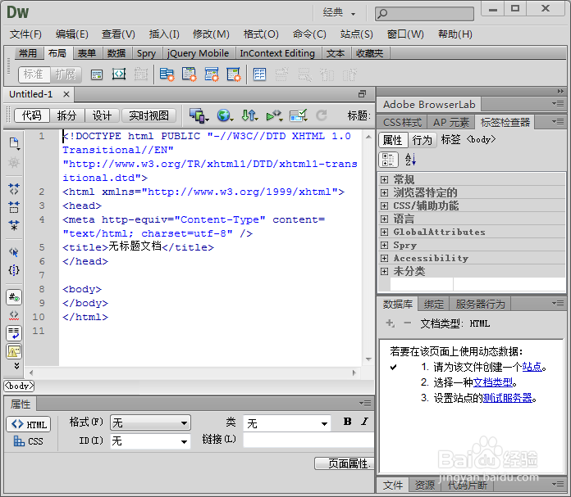Expand the 常规 attribute category
Viewport: 571px width, 497px height.
point(384,179)
